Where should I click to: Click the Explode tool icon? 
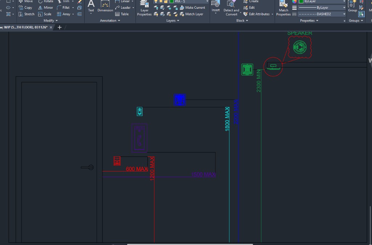point(80,8)
